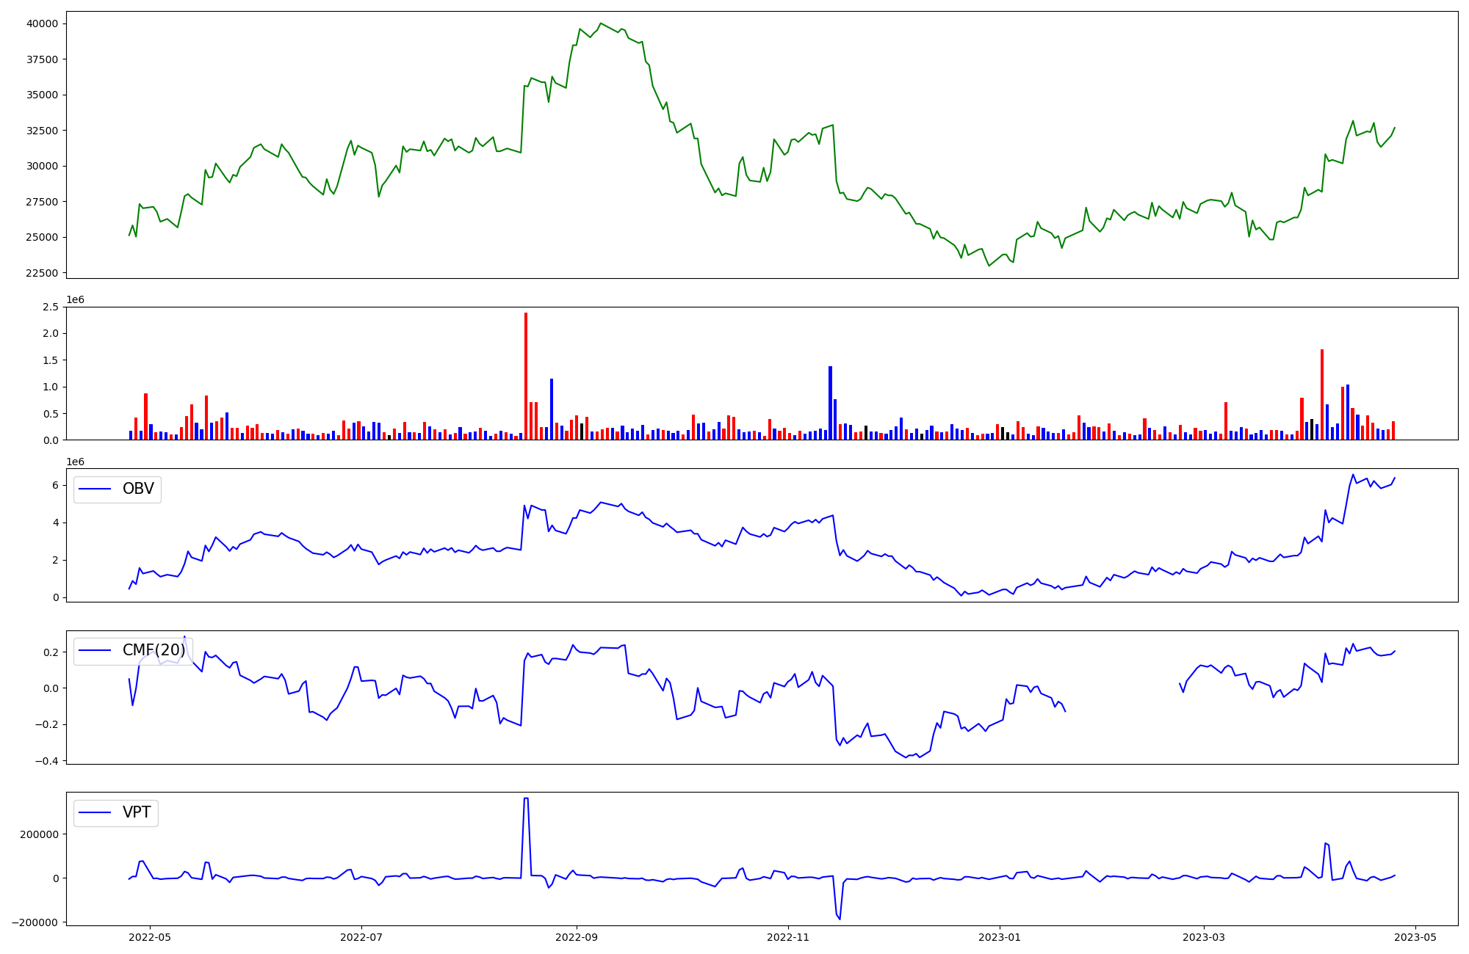Image resolution: width=1469 pixels, height=954 pixels.
Task: Click the 37500 price axis label
Action: pos(42,59)
